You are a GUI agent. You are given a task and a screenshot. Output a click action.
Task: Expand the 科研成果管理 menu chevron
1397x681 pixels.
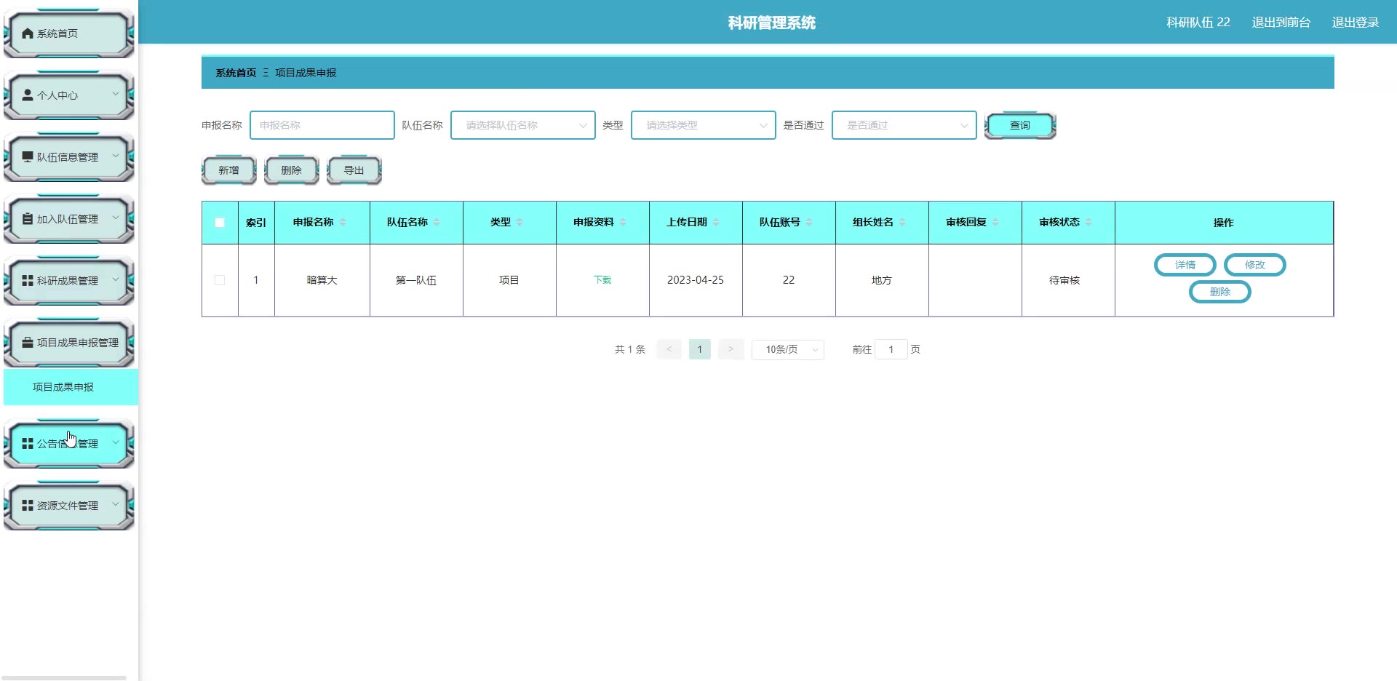tap(115, 280)
